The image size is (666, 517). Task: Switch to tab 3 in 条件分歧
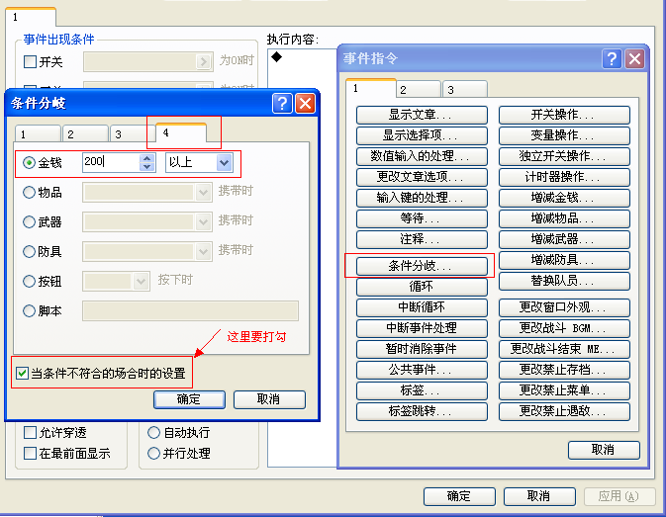tap(133, 134)
